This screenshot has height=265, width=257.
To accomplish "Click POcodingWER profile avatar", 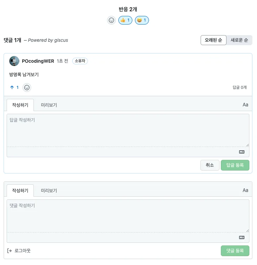I will click(14, 61).
